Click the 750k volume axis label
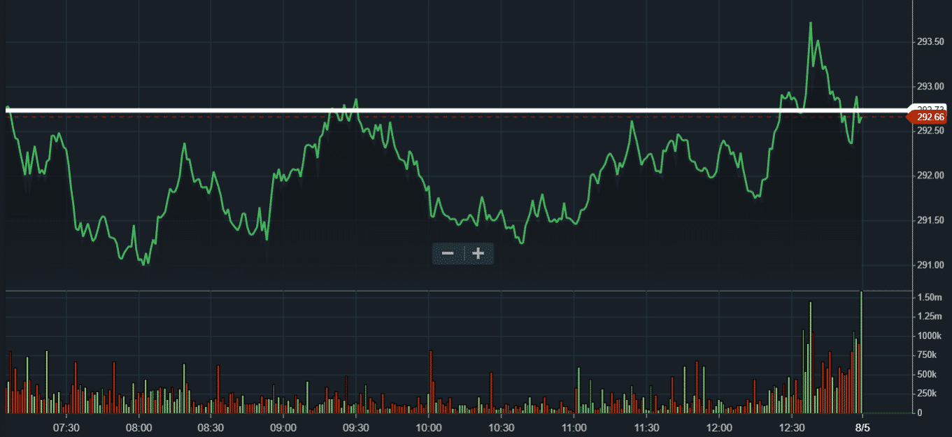952x437 pixels. pyautogui.click(x=927, y=355)
